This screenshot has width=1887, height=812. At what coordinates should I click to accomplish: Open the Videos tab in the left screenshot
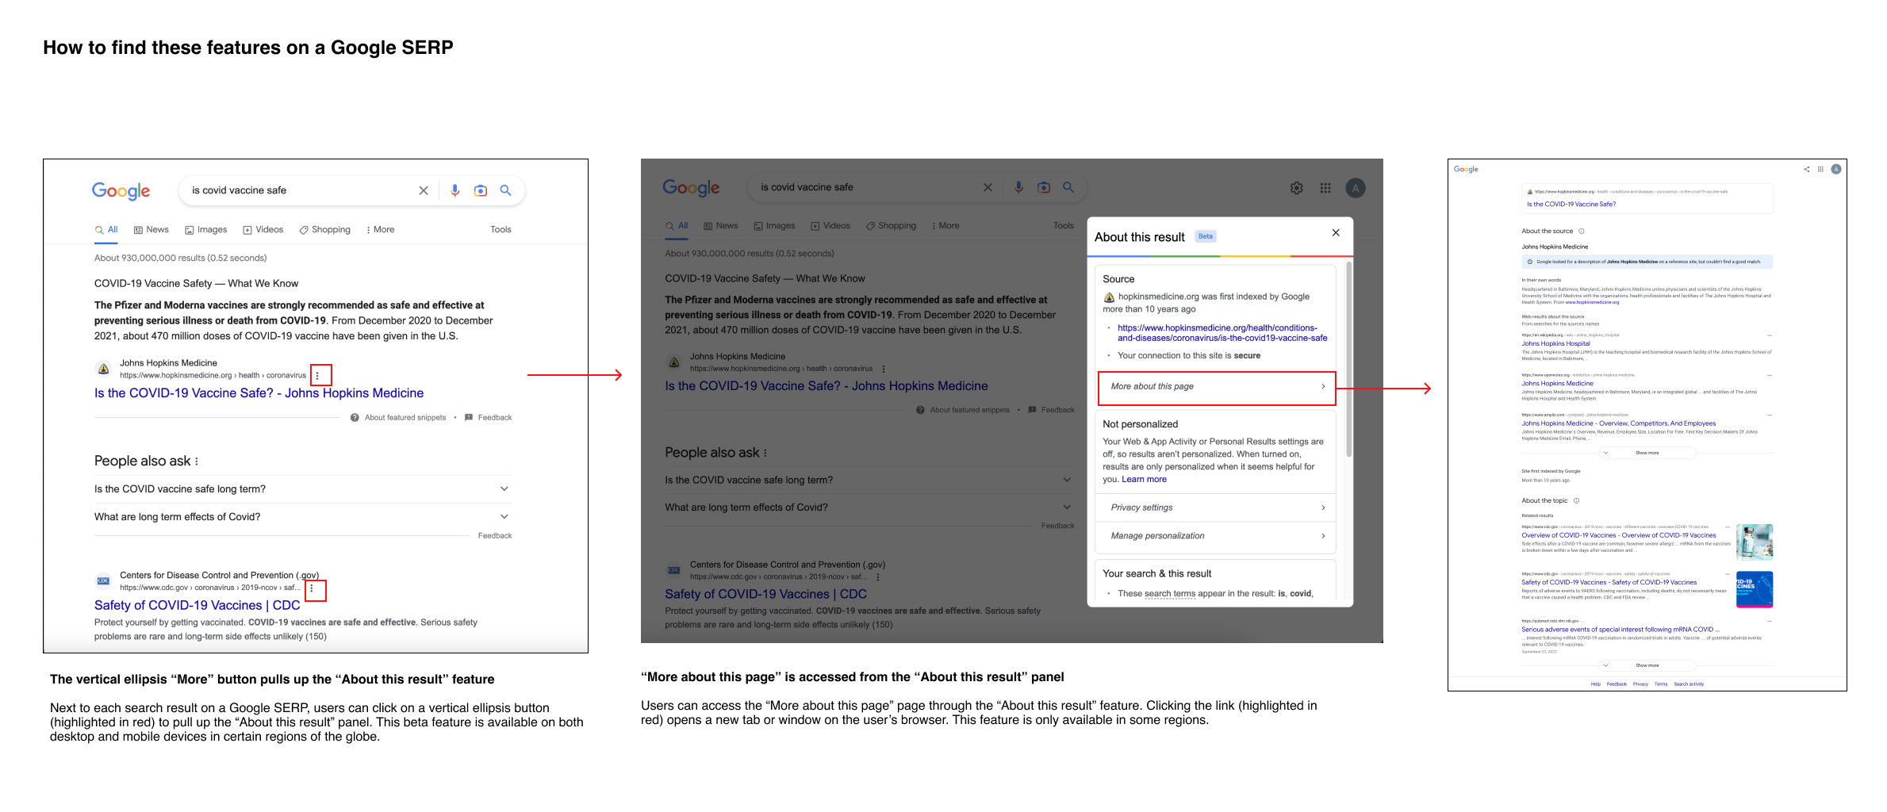(x=263, y=230)
